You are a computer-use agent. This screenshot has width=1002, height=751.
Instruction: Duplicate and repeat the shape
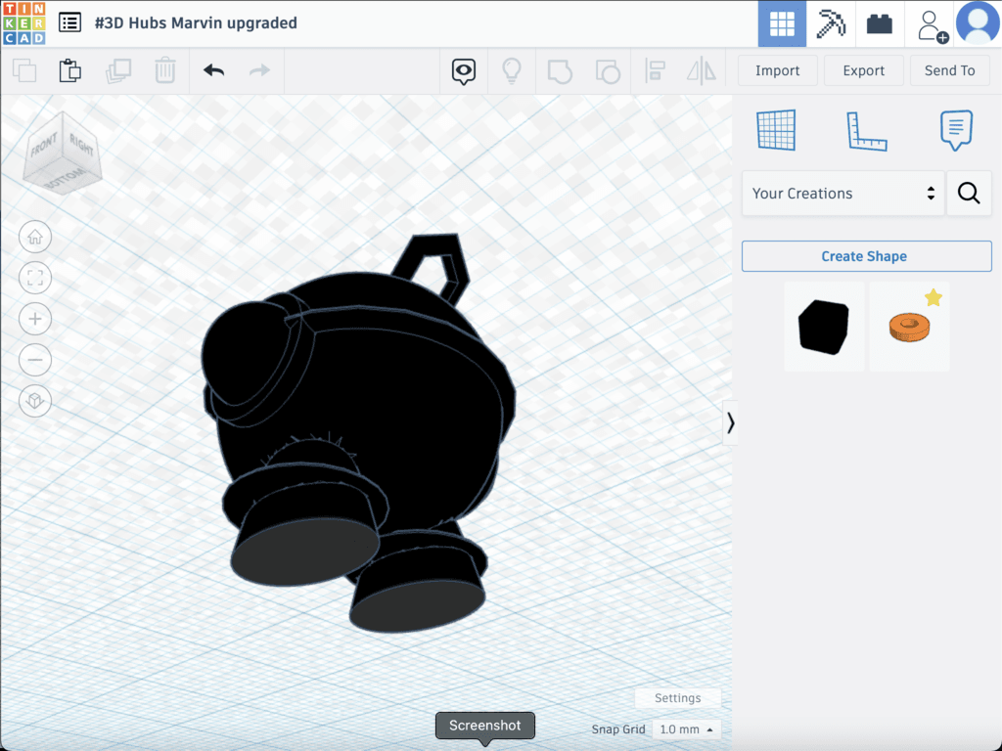point(118,70)
